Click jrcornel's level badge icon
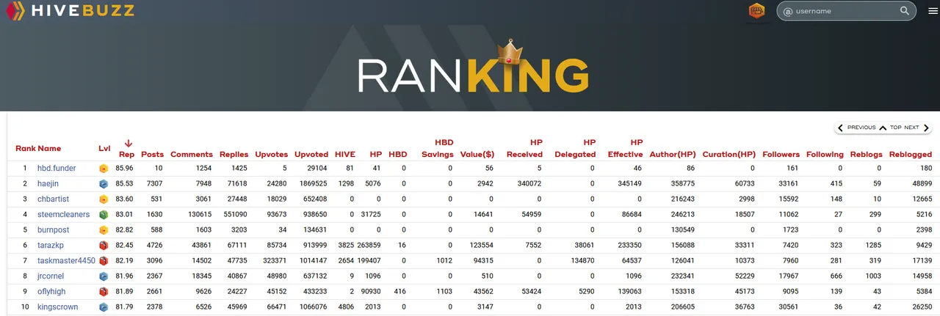The image size is (940, 316). click(x=104, y=276)
